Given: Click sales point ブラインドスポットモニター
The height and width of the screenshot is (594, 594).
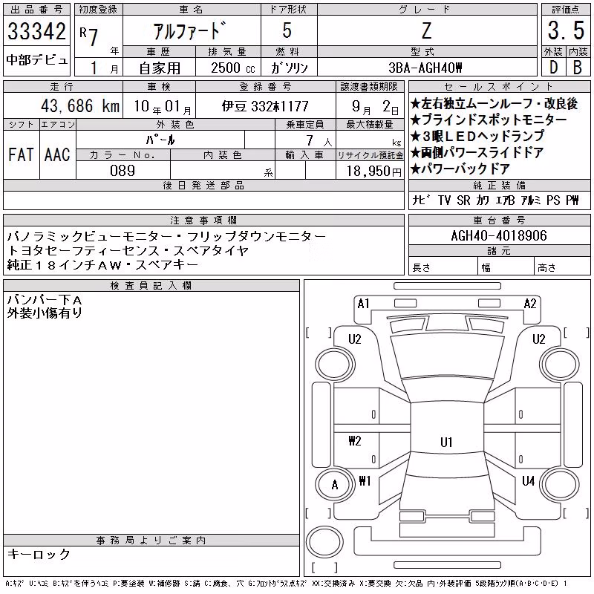Looking at the screenshot, I should [489, 120].
